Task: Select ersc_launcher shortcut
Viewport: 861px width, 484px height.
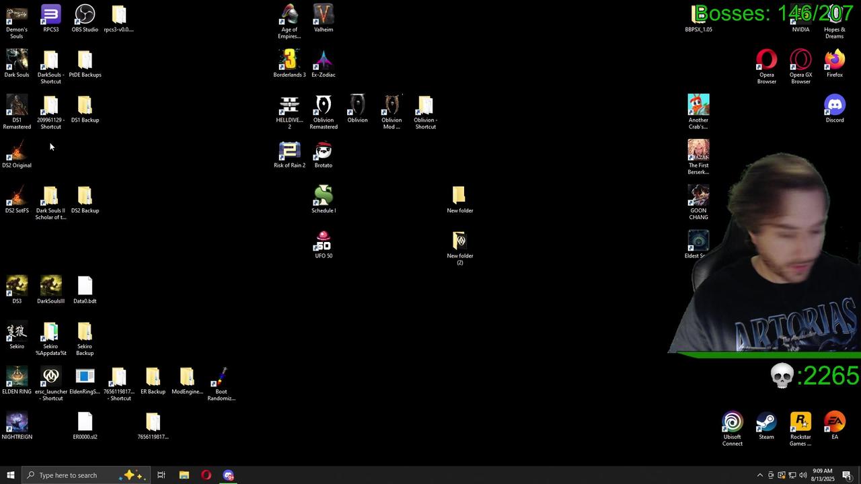Action: click(x=50, y=384)
